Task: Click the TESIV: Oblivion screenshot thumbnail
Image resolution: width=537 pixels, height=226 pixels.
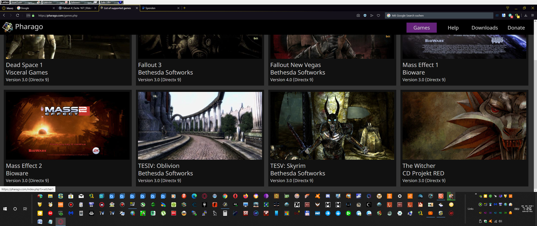Action: [x=200, y=126]
